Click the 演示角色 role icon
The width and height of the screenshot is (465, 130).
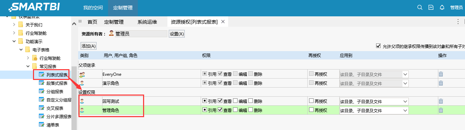coord(82,83)
